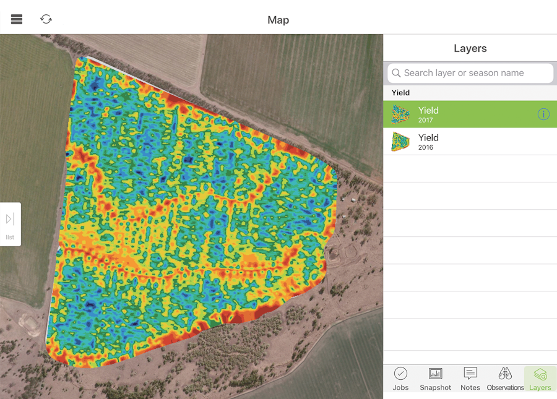Click the Map title in header

pos(278,20)
